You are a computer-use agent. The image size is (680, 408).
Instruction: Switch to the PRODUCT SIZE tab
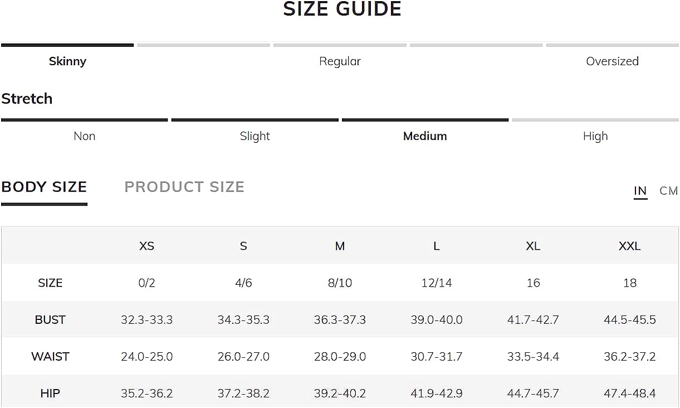point(184,187)
